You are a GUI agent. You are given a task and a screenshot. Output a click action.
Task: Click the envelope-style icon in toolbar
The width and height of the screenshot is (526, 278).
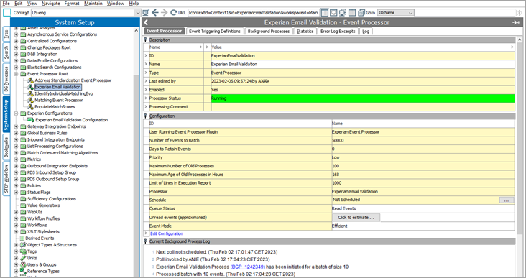coord(333,13)
